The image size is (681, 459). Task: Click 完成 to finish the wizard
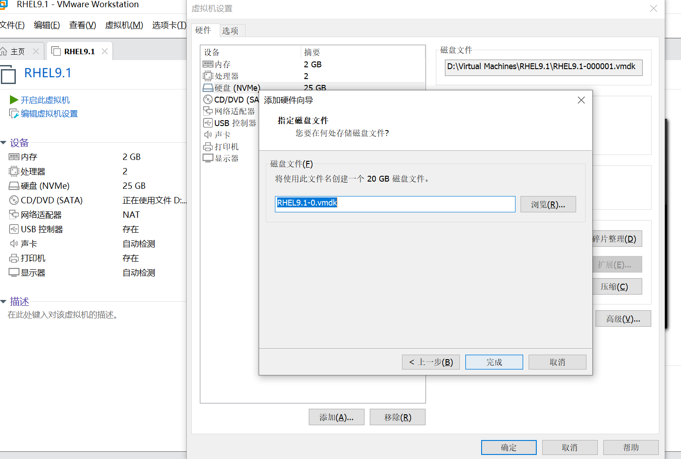(494, 362)
